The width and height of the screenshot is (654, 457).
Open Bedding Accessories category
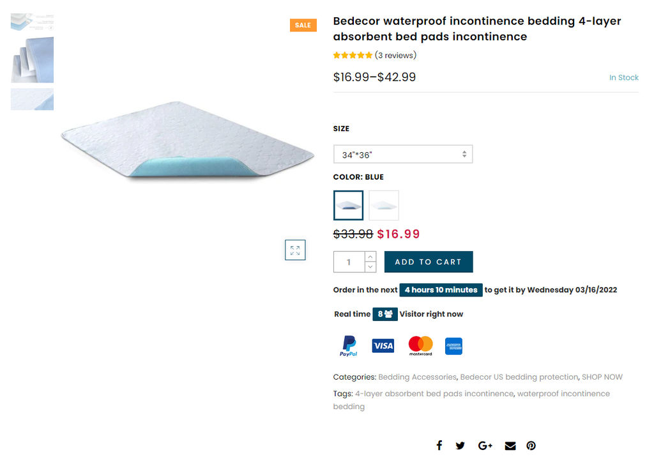(x=417, y=377)
